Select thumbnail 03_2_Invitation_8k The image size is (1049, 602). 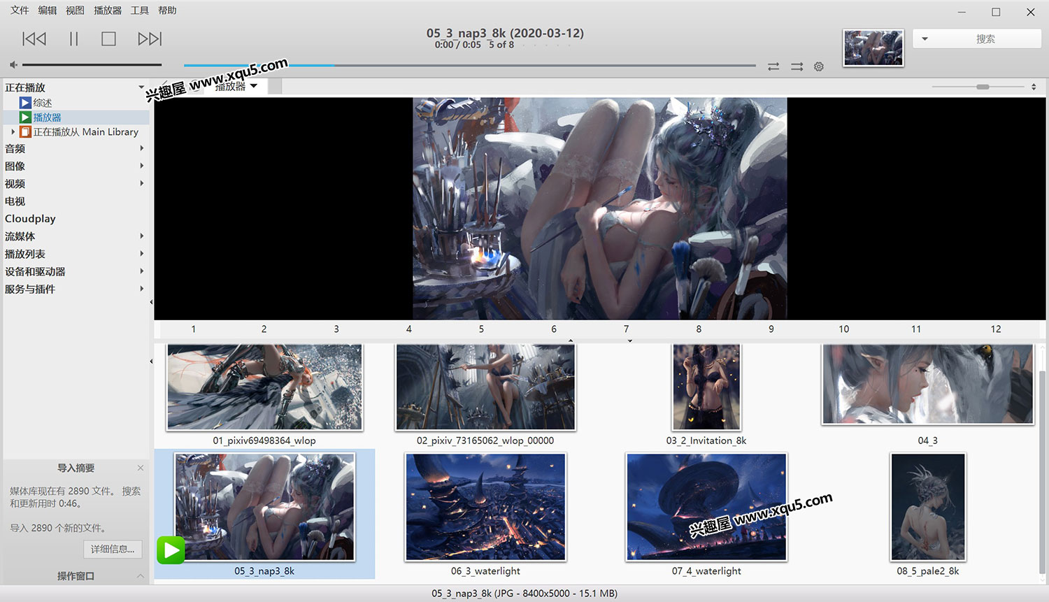pos(706,387)
